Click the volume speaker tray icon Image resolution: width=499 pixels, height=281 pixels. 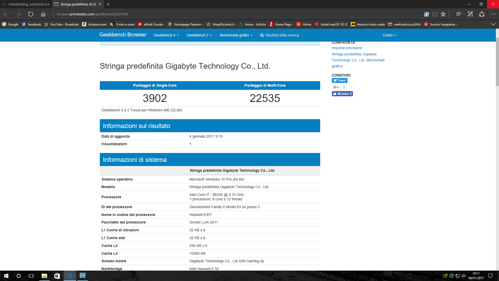click(x=464, y=276)
